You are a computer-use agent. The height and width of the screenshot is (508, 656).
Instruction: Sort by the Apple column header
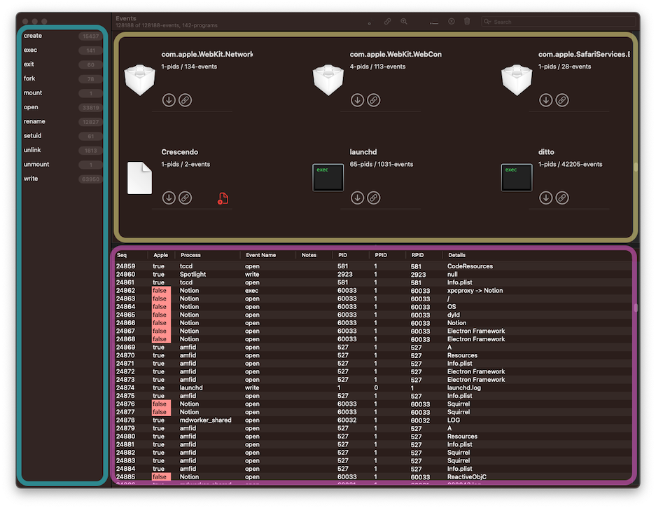click(x=161, y=255)
